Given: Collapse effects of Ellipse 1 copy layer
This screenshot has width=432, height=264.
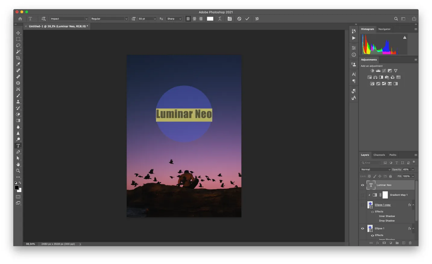Looking at the screenshot, I should click(x=413, y=205).
